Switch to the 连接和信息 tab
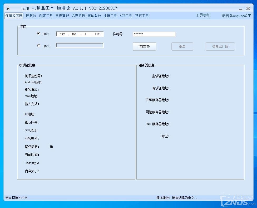 [x=14, y=16]
